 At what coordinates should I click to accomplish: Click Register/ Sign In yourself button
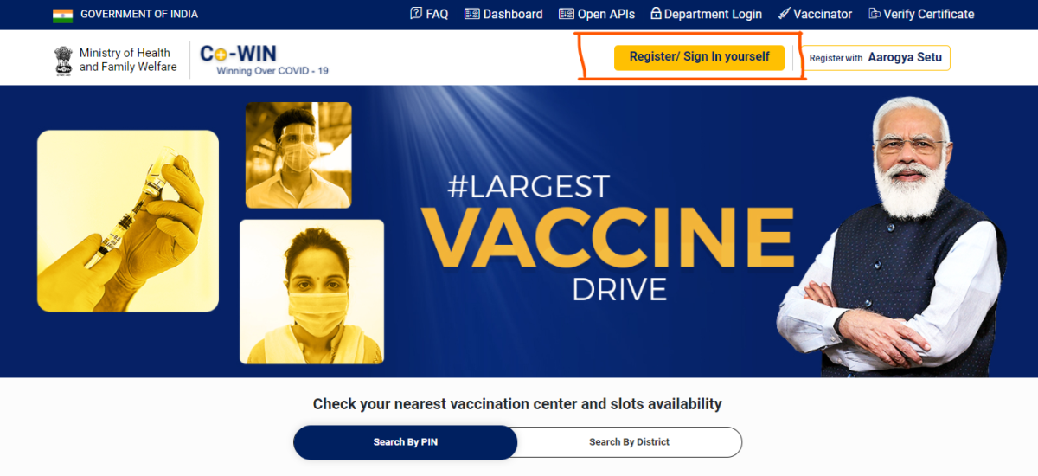699,57
